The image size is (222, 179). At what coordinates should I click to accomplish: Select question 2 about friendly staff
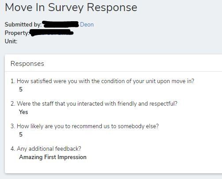(94, 104)
